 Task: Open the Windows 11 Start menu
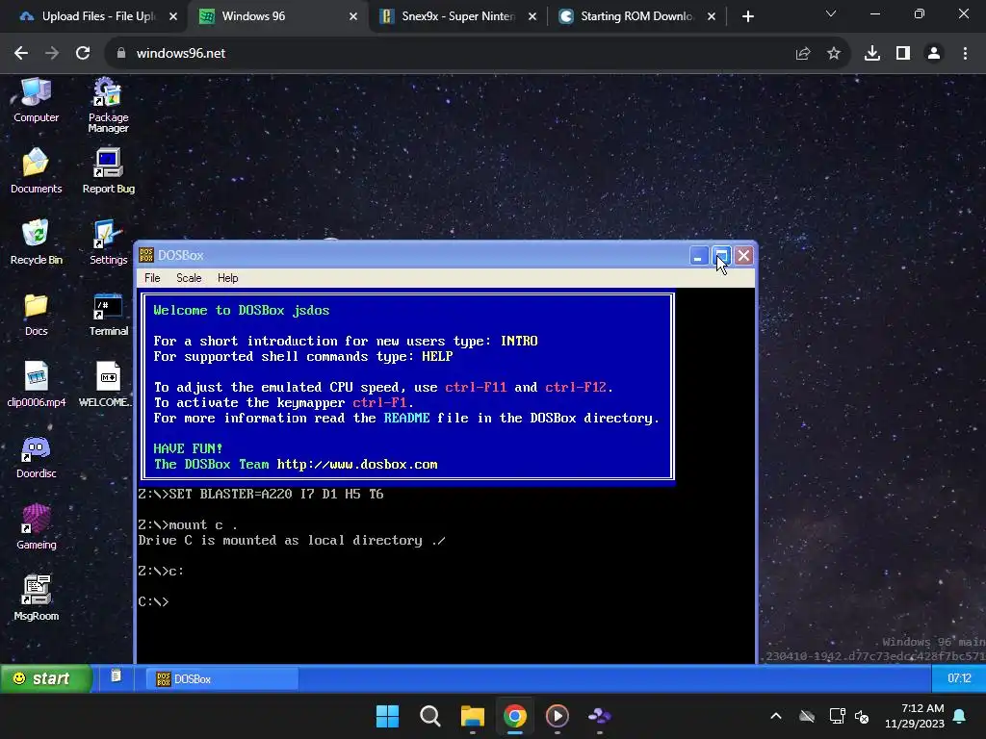[387, 716]
